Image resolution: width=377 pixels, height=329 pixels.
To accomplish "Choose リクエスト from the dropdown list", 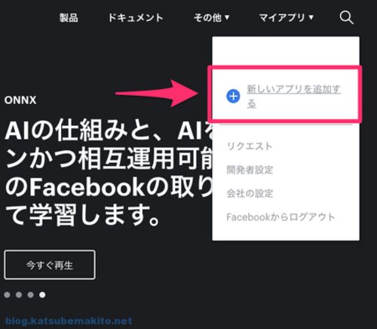I will pos(250,146).
